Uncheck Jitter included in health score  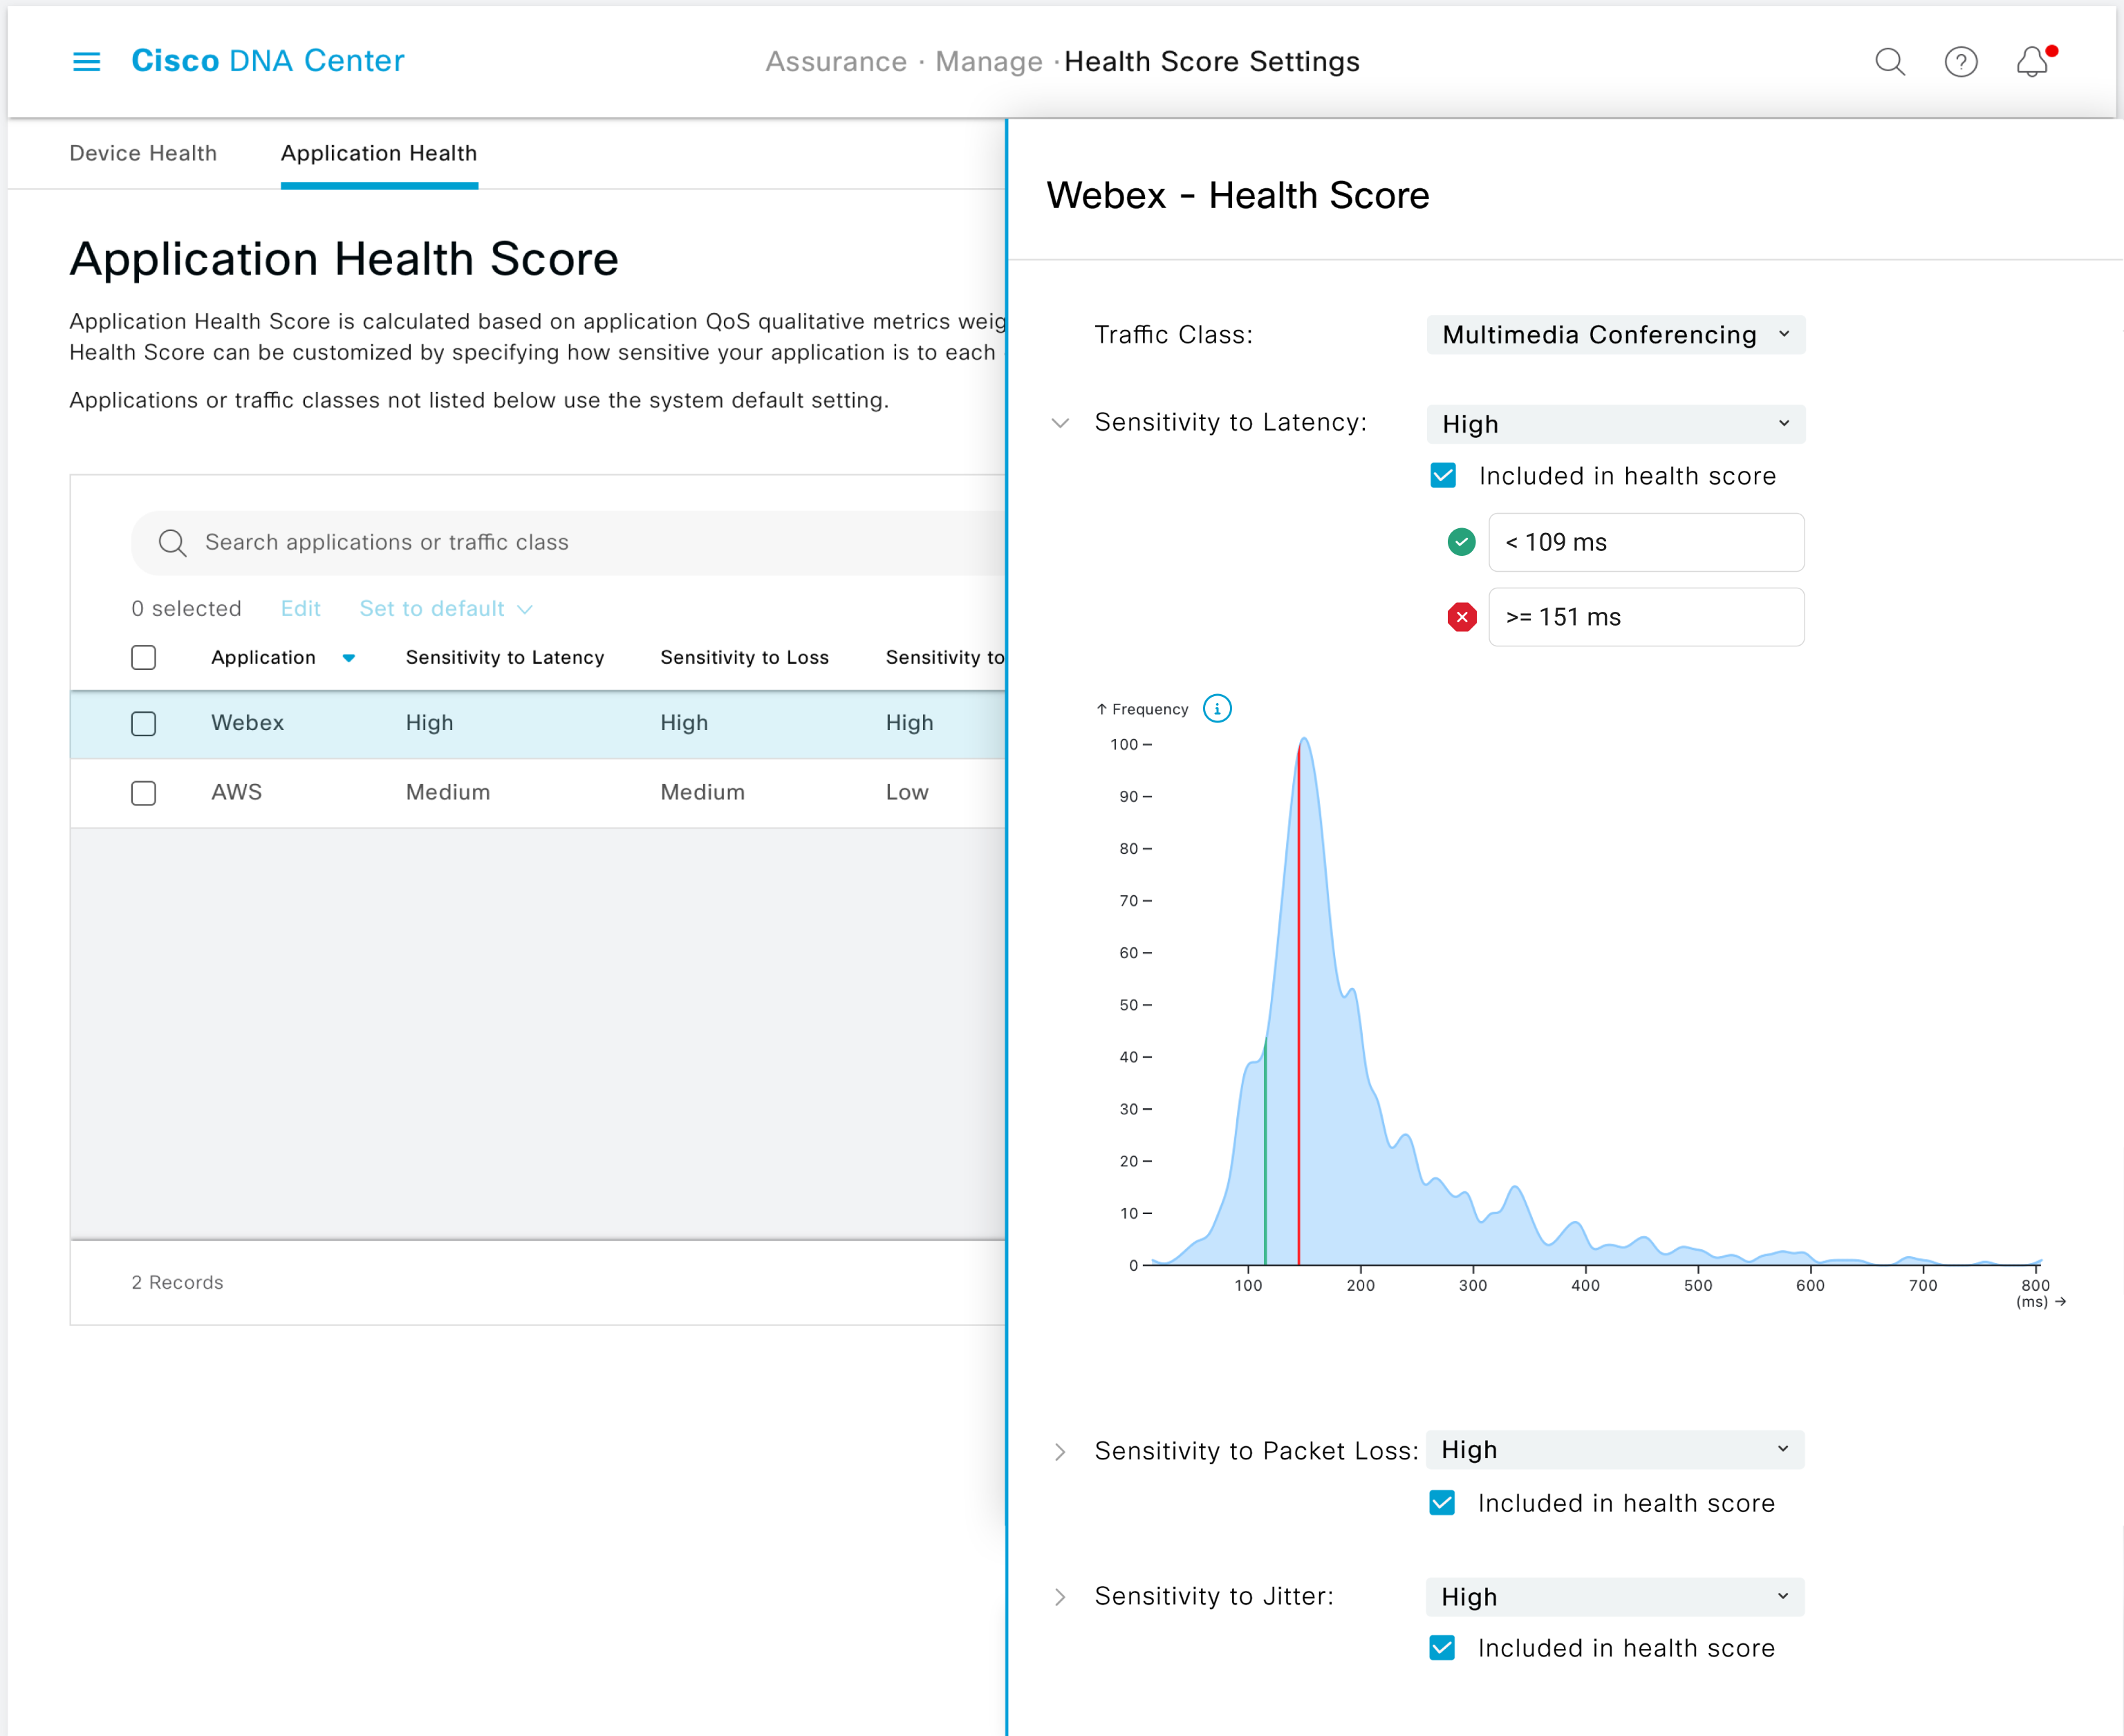click(1442, 1647)
